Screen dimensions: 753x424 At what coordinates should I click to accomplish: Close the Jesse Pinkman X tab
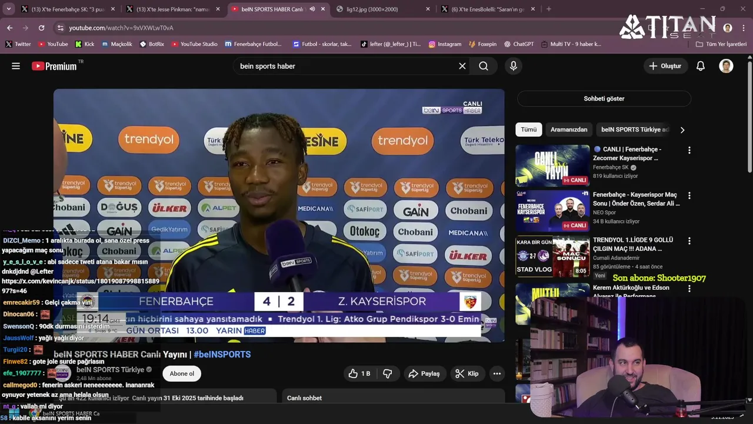218,9
